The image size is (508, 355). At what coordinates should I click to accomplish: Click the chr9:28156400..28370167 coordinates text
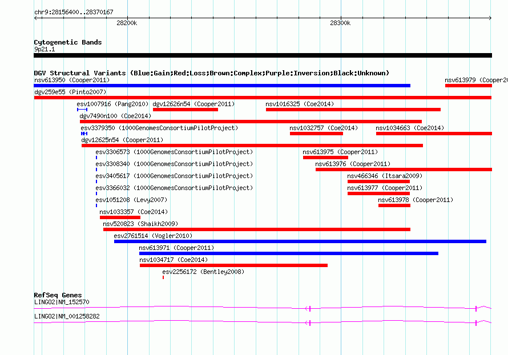(x=74, y=12)
